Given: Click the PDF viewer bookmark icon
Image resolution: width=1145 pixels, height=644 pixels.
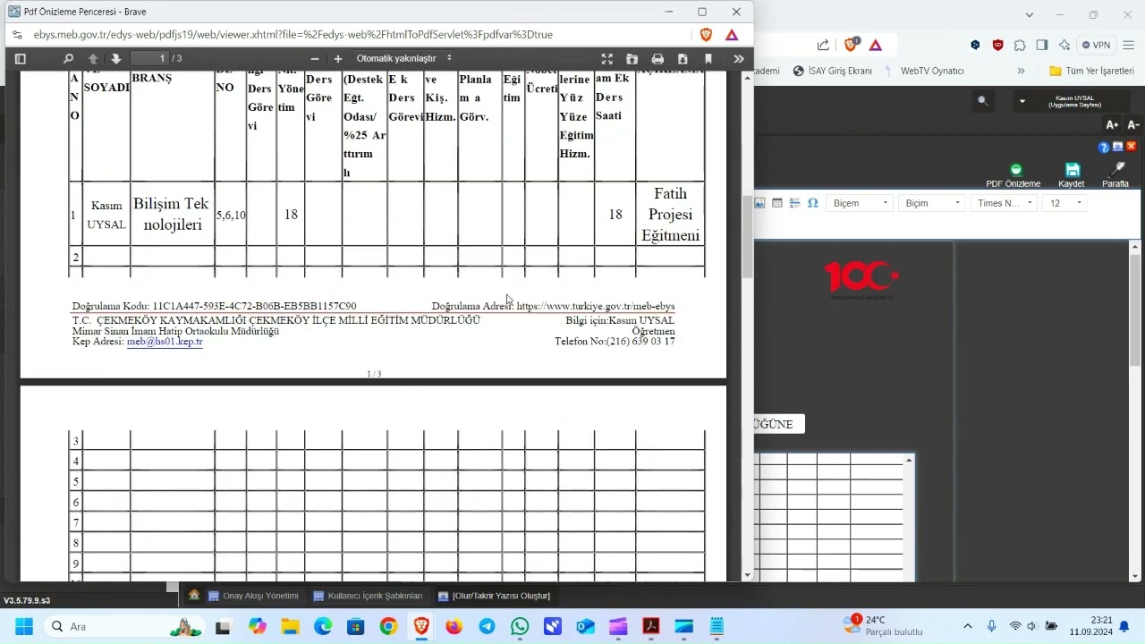Looking at the screenshot, I should (708, 59).
